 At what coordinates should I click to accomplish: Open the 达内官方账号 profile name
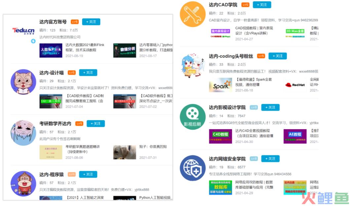tap(53, 22)
